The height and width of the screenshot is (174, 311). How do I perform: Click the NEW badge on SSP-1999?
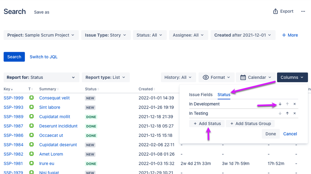tap(90, 98)
